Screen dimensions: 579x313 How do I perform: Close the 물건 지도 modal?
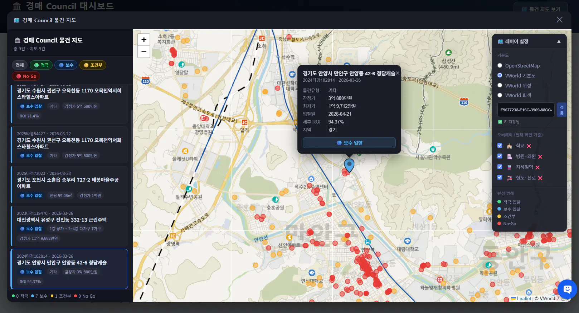[x=560, y=20]
